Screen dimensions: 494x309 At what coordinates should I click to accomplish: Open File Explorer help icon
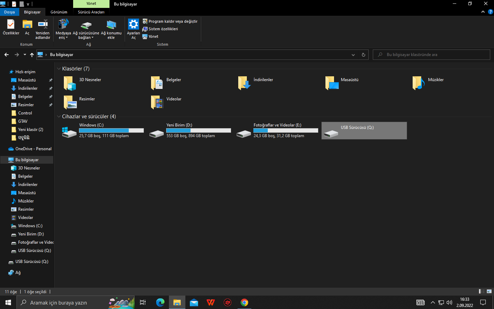click(490, 12)
